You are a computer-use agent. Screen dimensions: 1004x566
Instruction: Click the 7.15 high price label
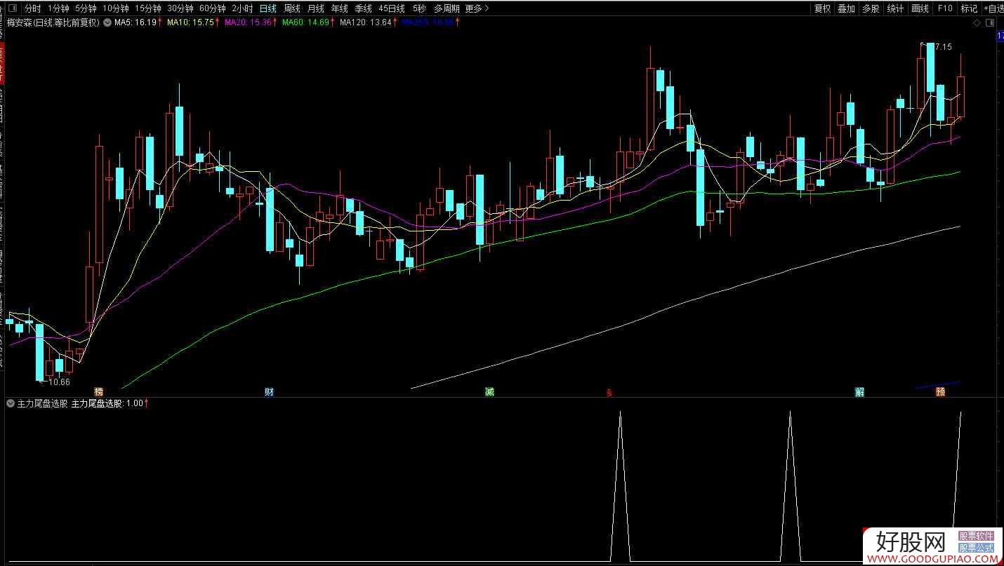tap(942, 47)
